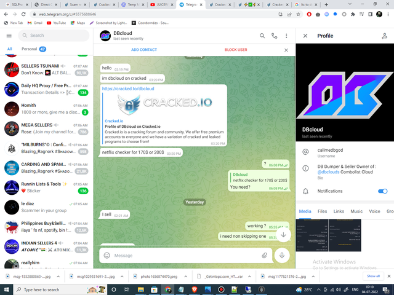Bookmark this page with the star icon
This screenshot has width=394, height=295.
[x=298, y=14]
